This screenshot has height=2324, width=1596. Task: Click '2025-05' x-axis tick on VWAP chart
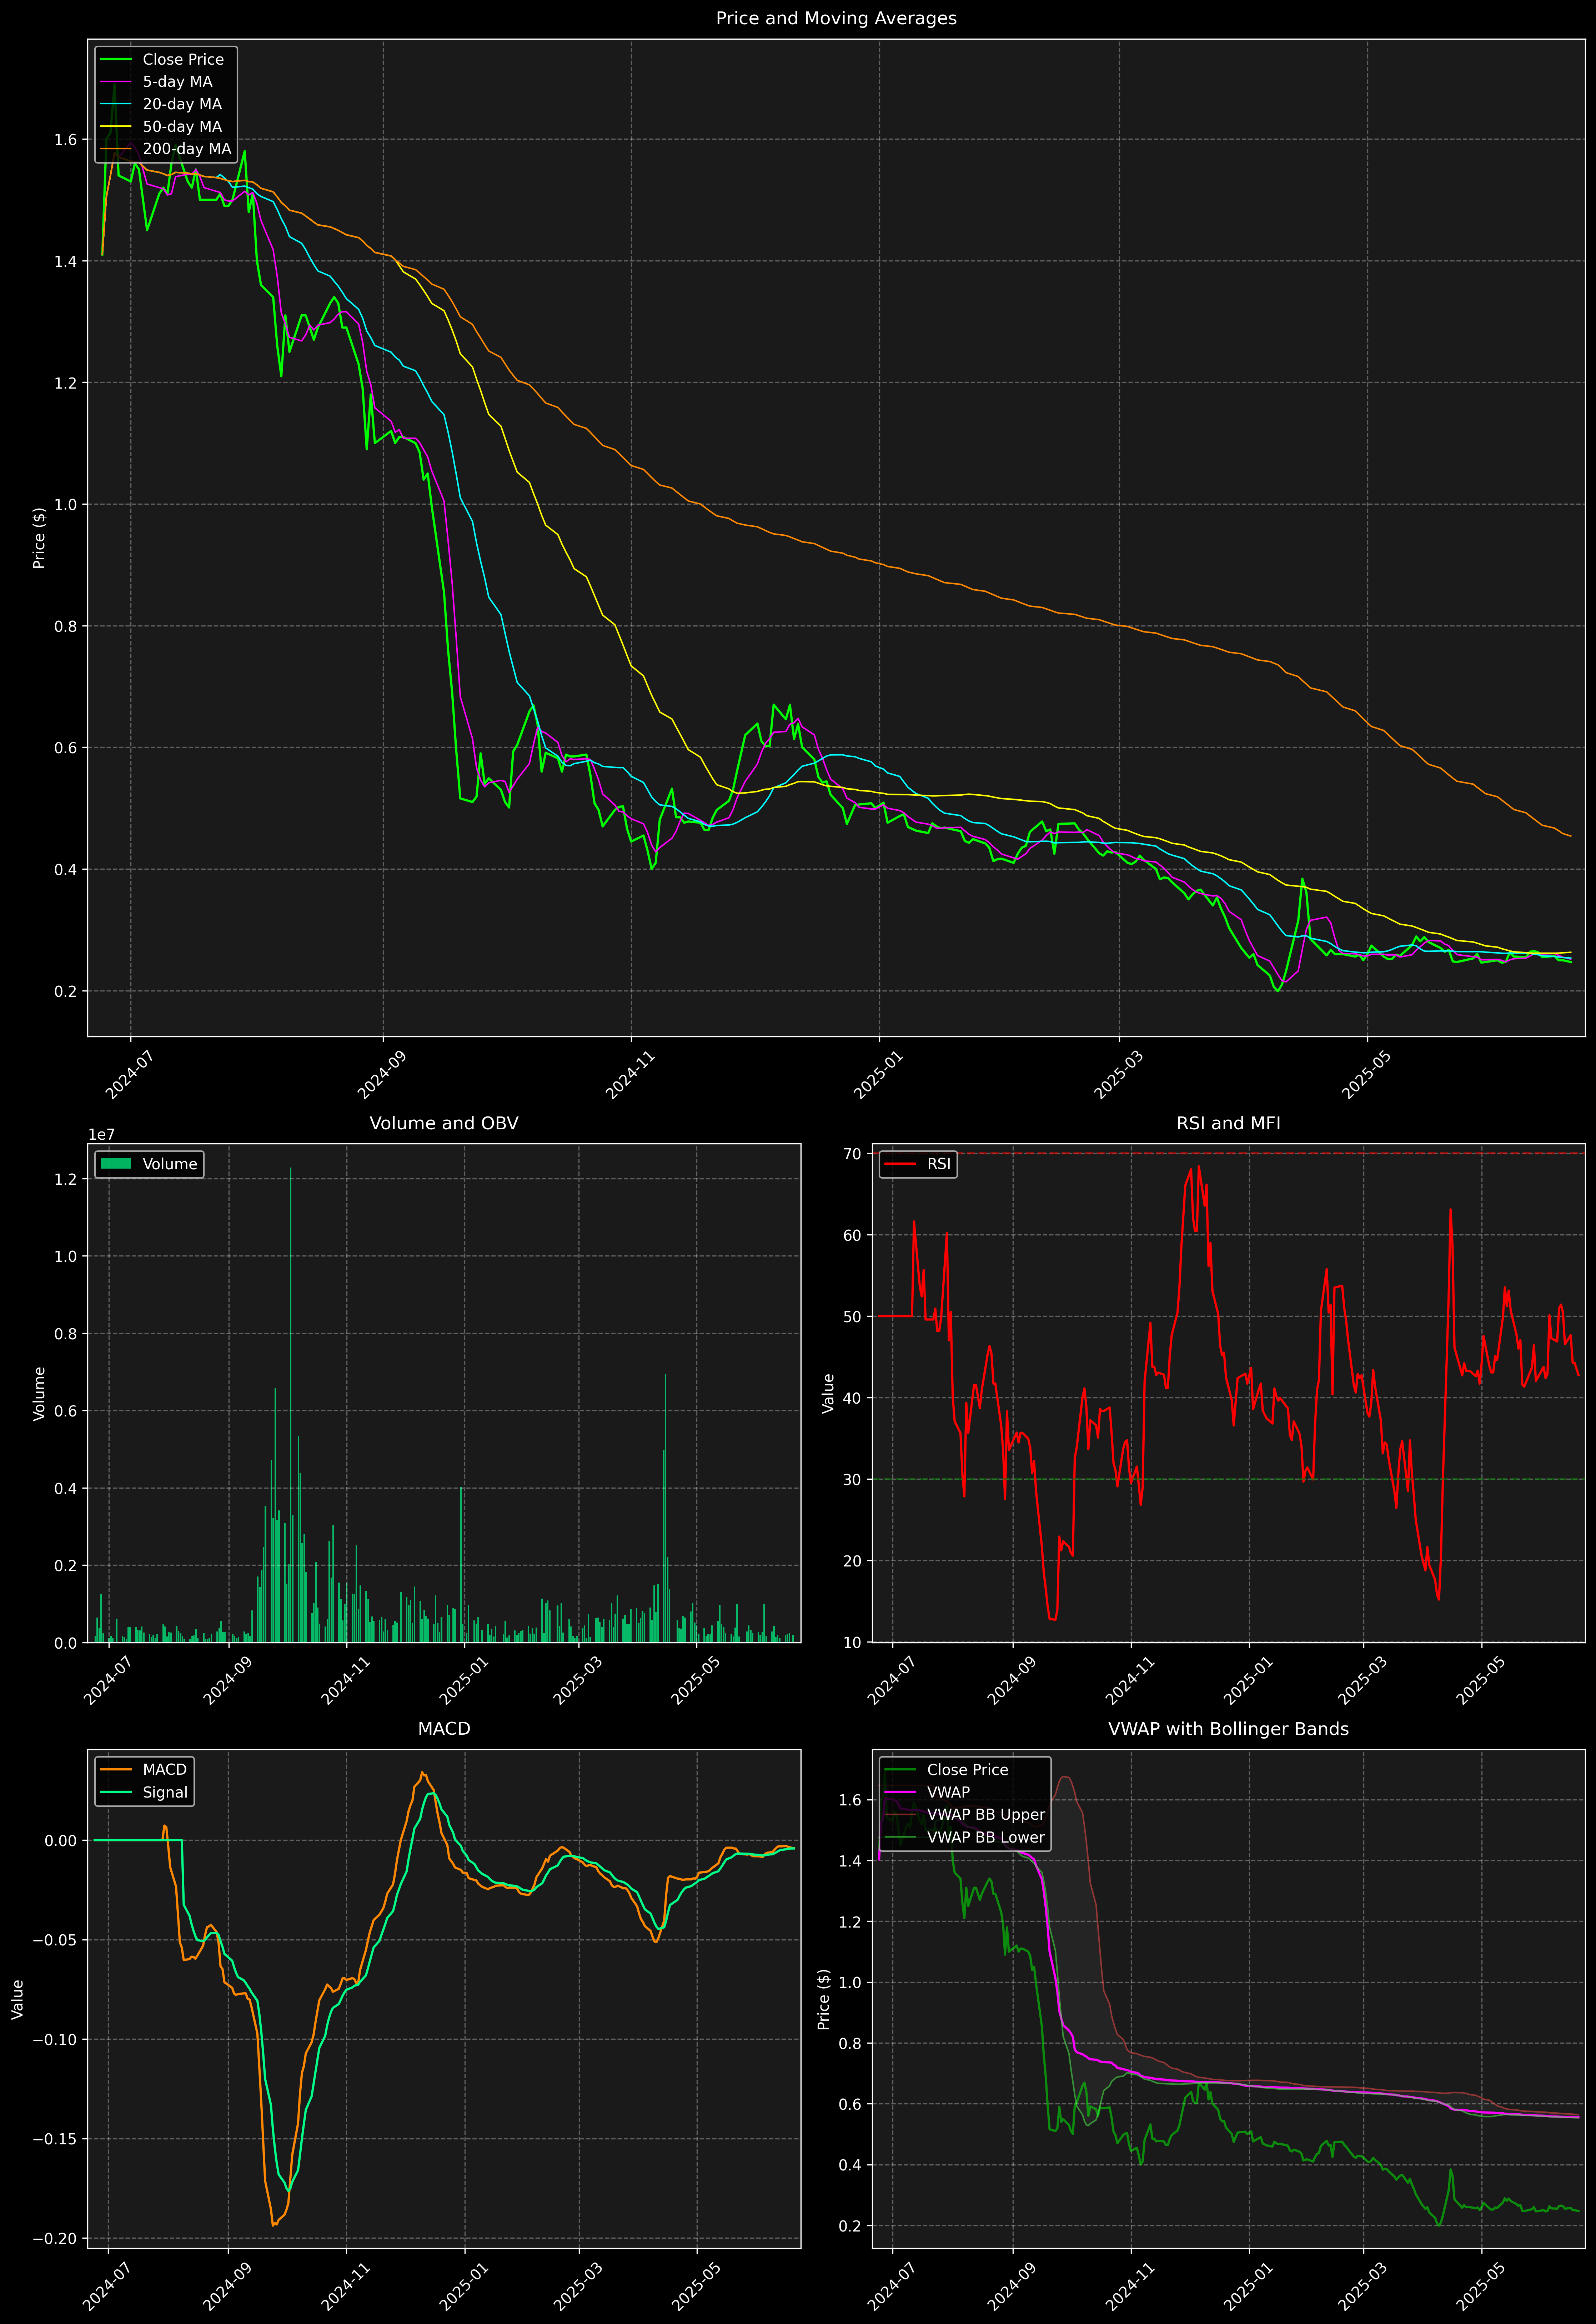1481,2286
